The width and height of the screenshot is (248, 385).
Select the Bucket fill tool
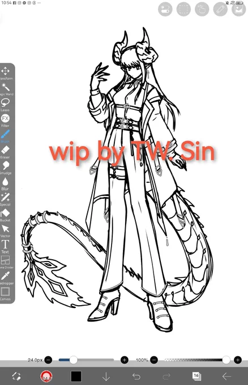tap(5, 215)
